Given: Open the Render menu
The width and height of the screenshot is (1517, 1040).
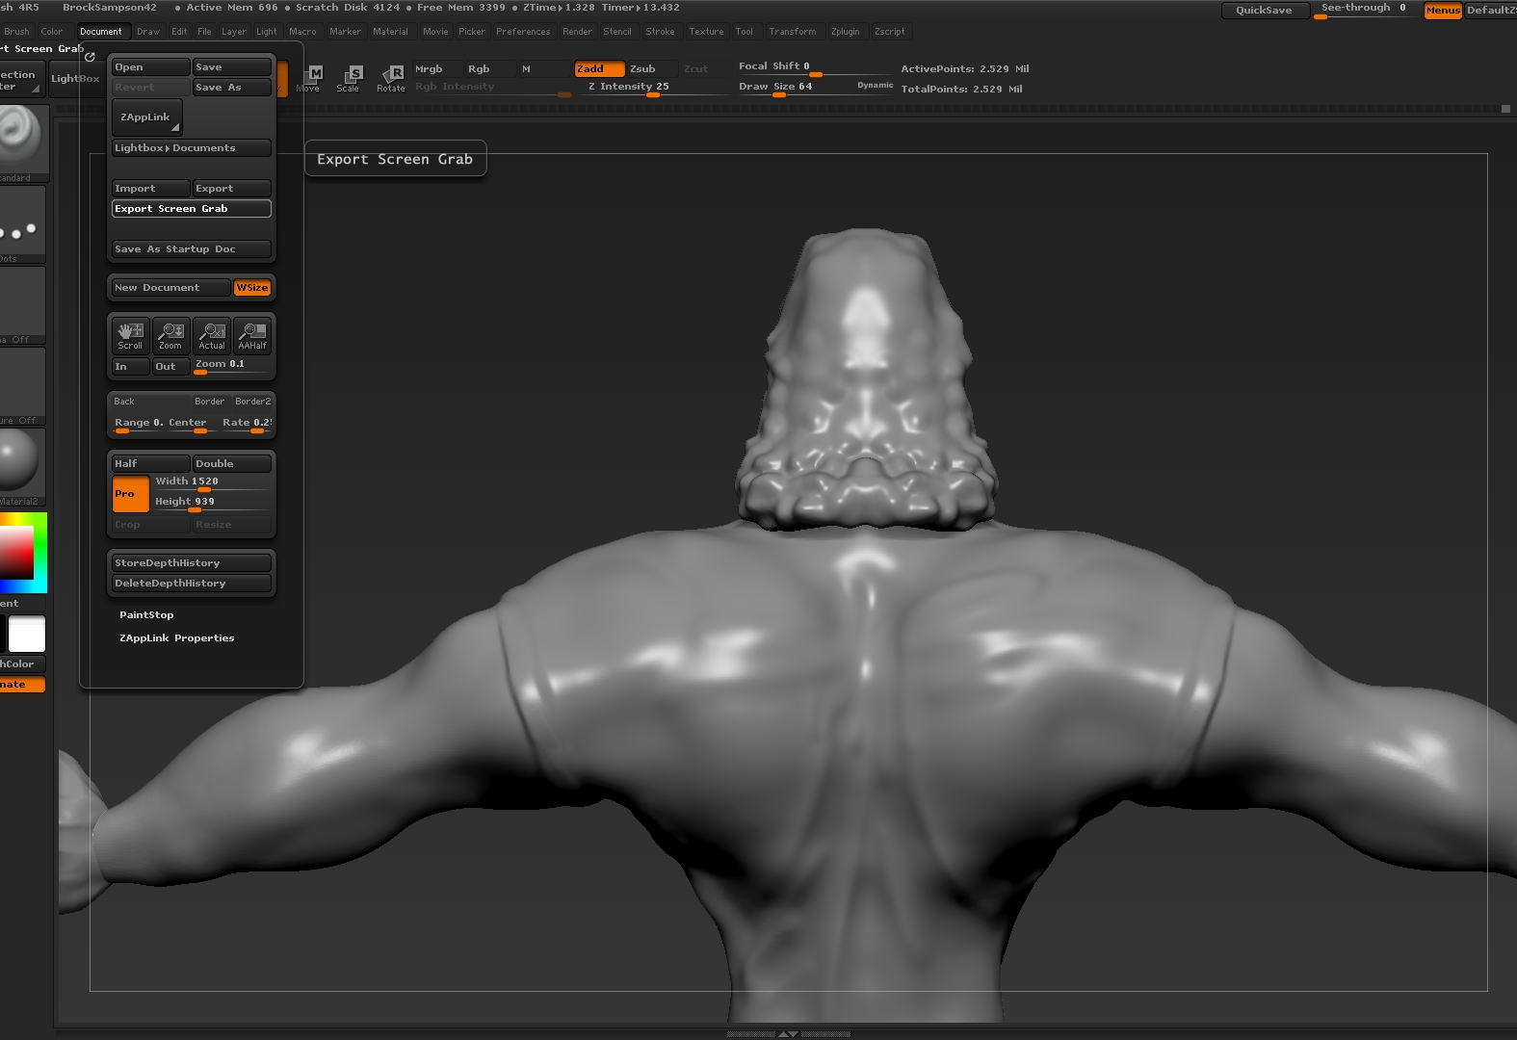Looking at the screenshot, I should pyautogui.click(x=577, y=32).
